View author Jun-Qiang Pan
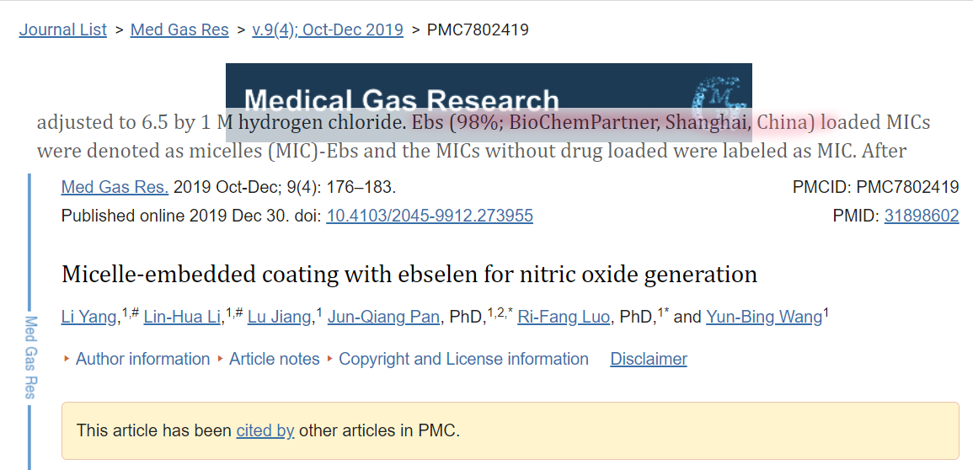The image size is (973, 470). pyautogui.click(x=384, y=318)
